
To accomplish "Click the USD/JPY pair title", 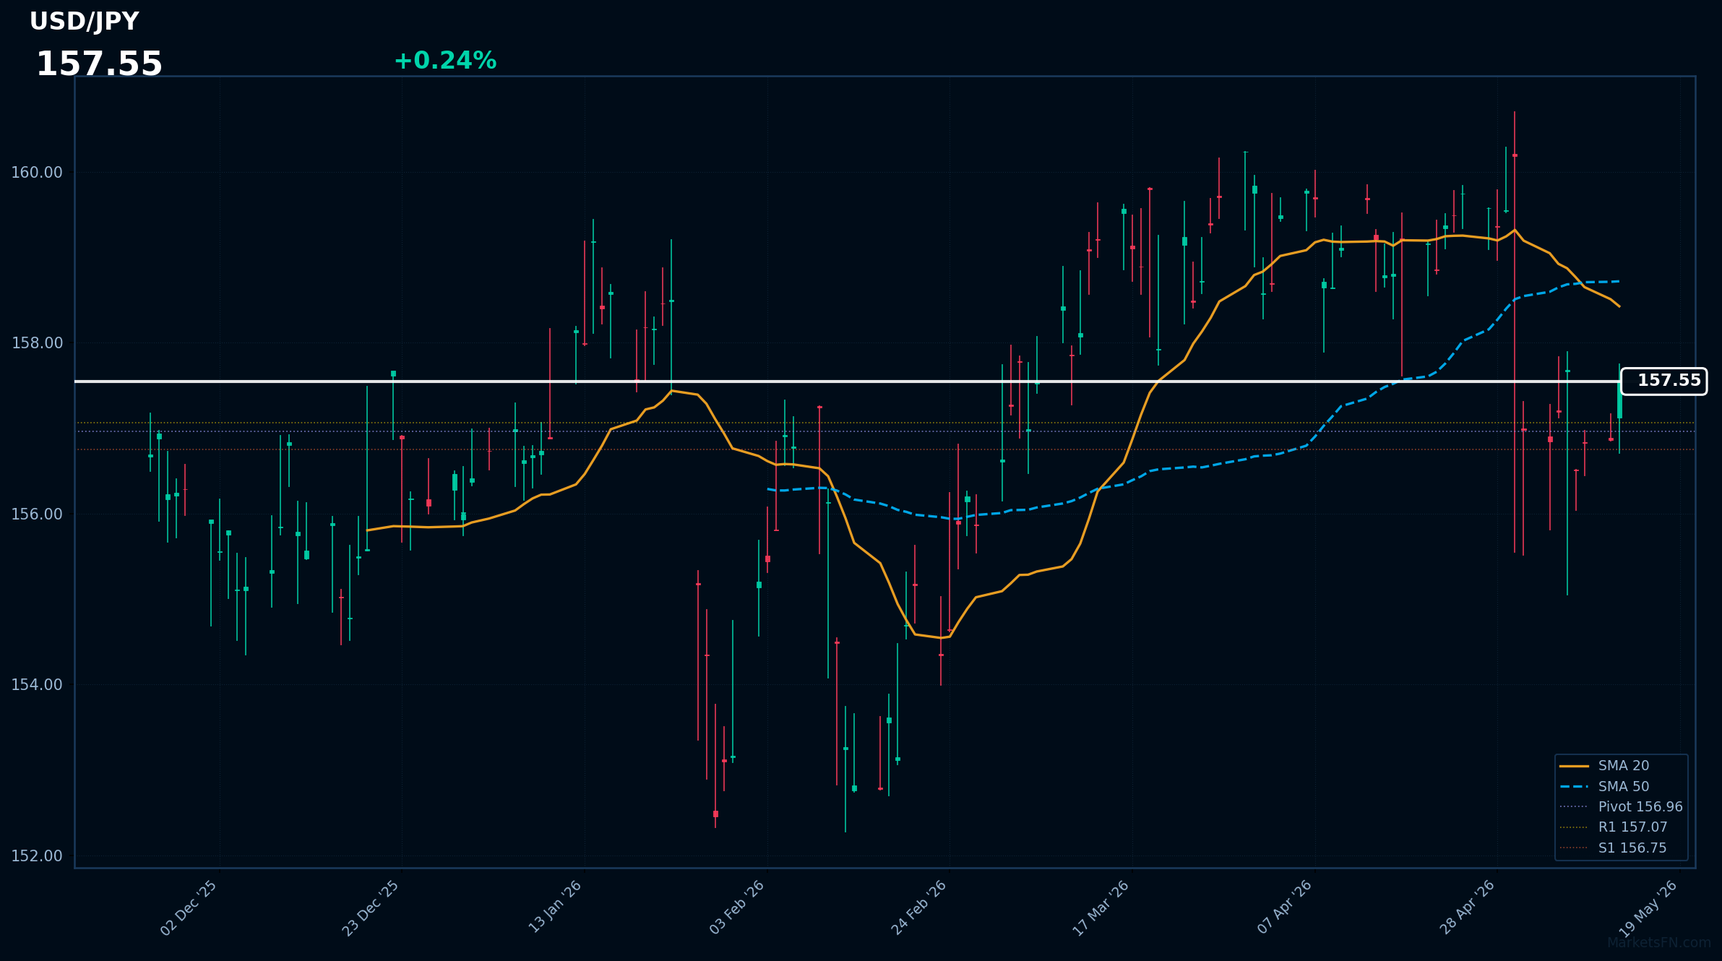I will (x=84, y=22).
